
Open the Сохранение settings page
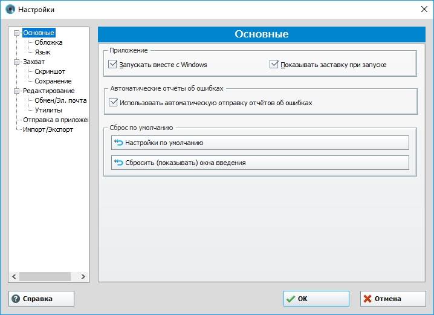click(53, 81)
